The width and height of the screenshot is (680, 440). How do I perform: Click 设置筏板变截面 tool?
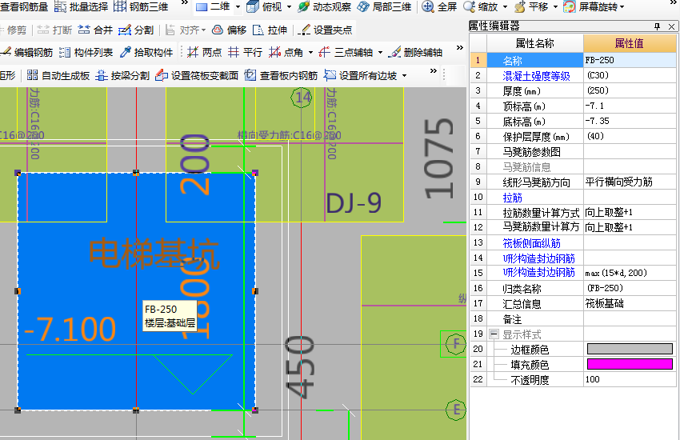tap(197, 75)
